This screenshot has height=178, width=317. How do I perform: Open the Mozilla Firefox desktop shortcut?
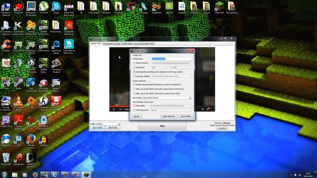(31, 141)
